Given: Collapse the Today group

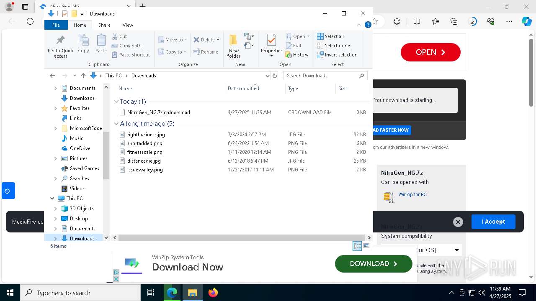Looking at the screenshot, I should click(116, 102).
